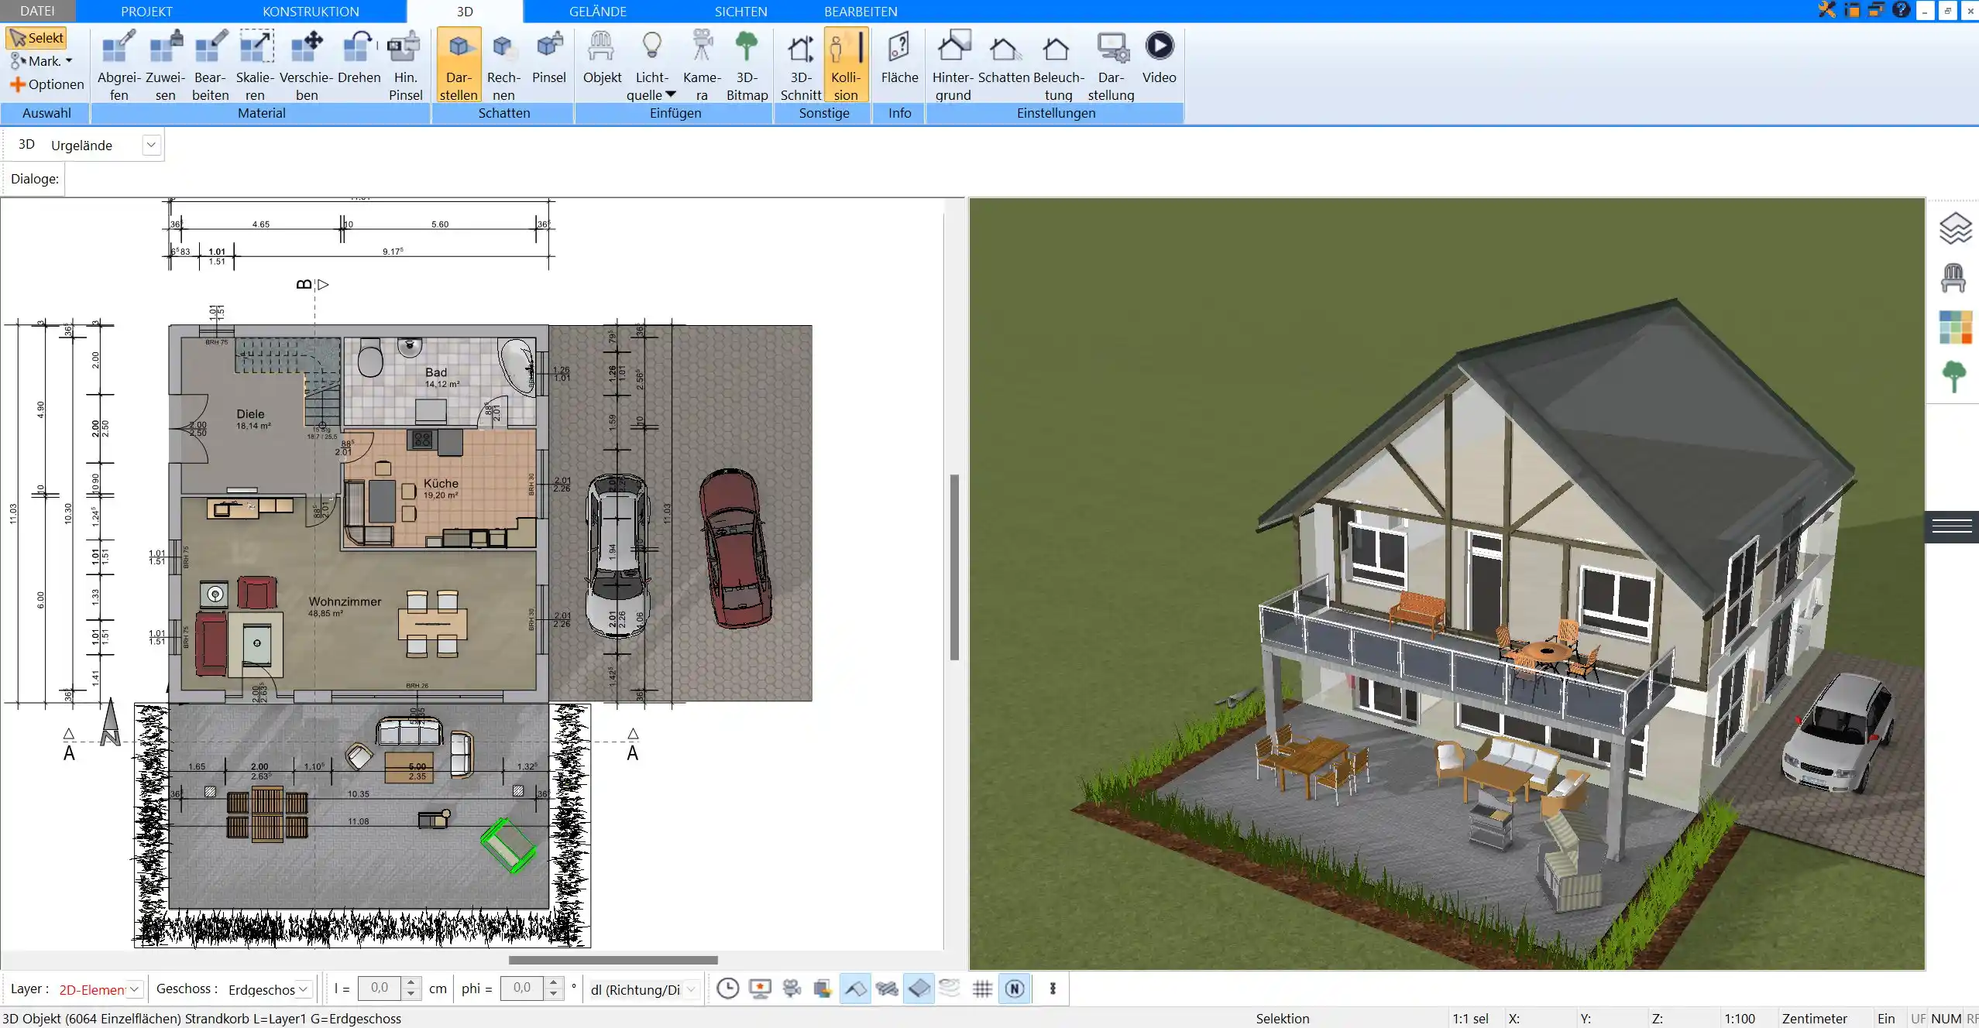Click the question mark help icon
Screen dimensions: 1979x1028
point(1900,10)
